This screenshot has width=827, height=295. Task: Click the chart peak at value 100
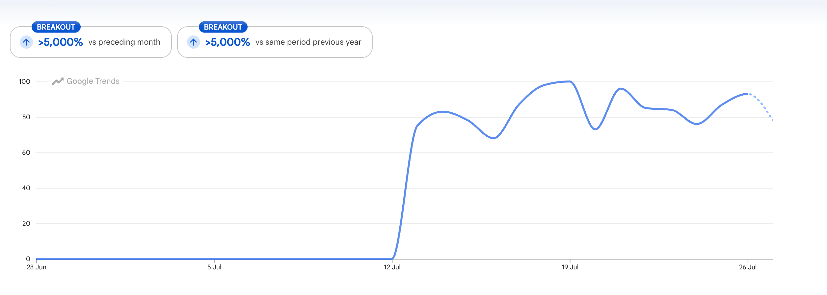pyautogui.click(x=570, y=81)
